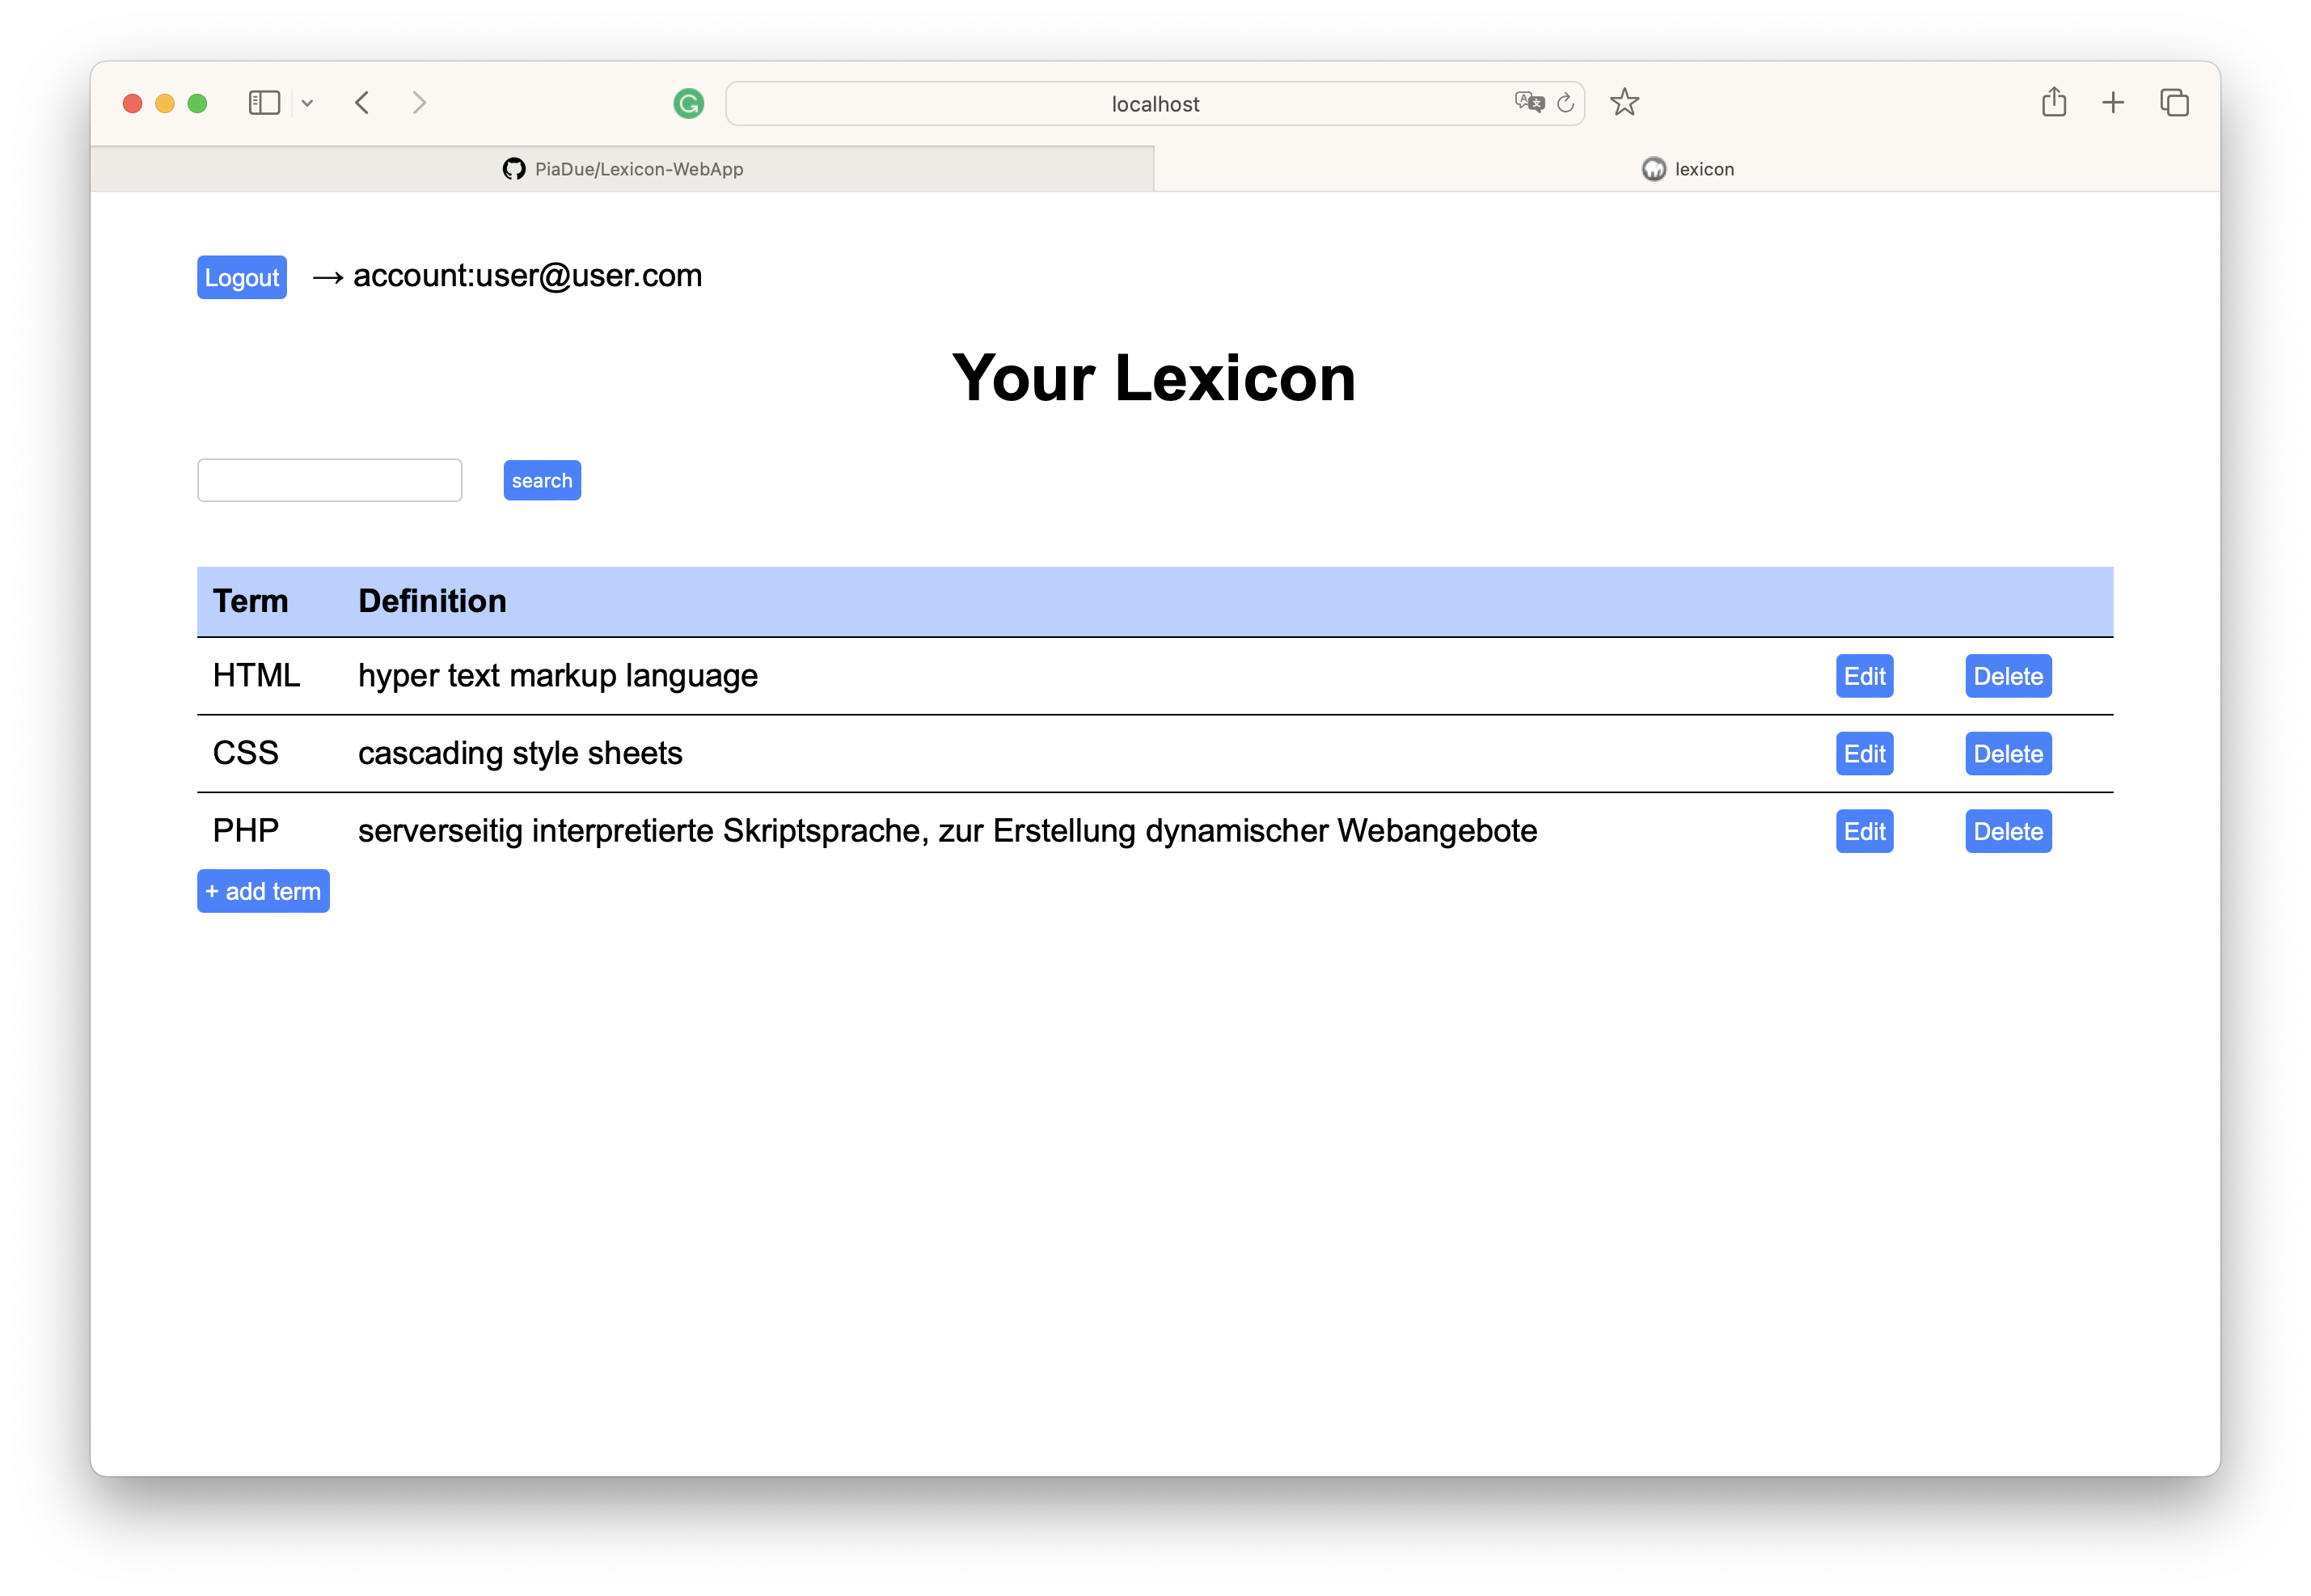Click the translate icon in the address bar
Viewport: 2311px width, 1596px height.
[x=1528, y=102]
